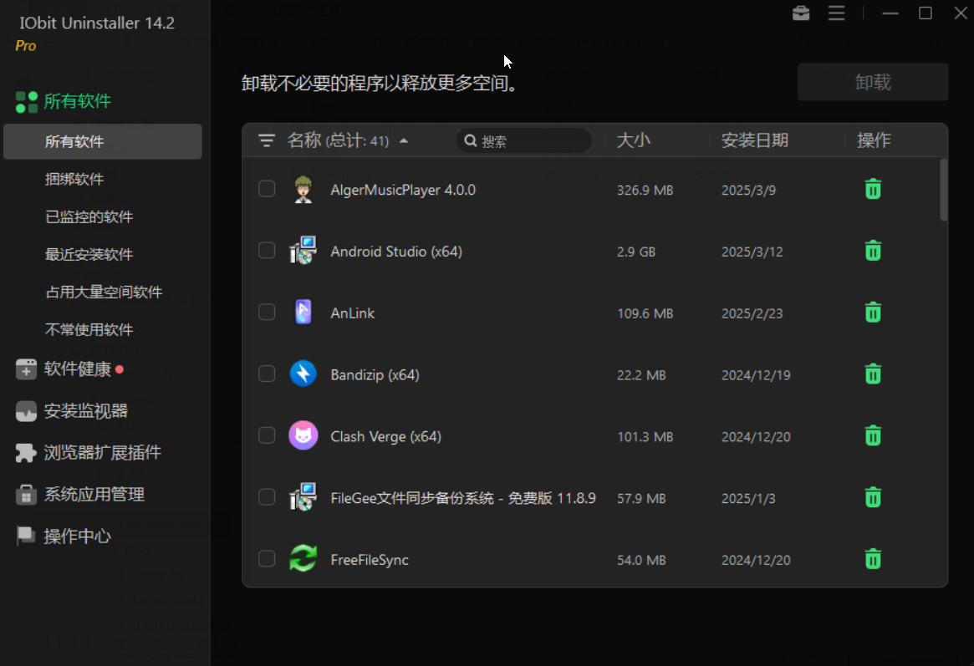This screenshot has height=666, width=974.
Task: Select Bandizip (x64) name text
Action: [375, 375]
